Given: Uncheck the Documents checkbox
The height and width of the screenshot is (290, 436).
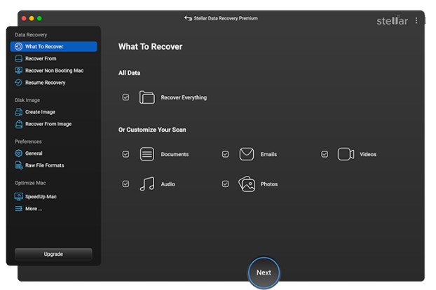Looking at the screenshot, I should pyautogui.click(x=125, y=154).
